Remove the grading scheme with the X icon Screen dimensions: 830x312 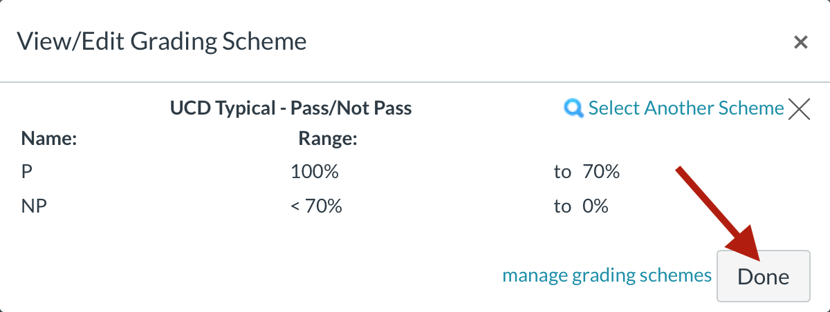(x=800, y=109)
